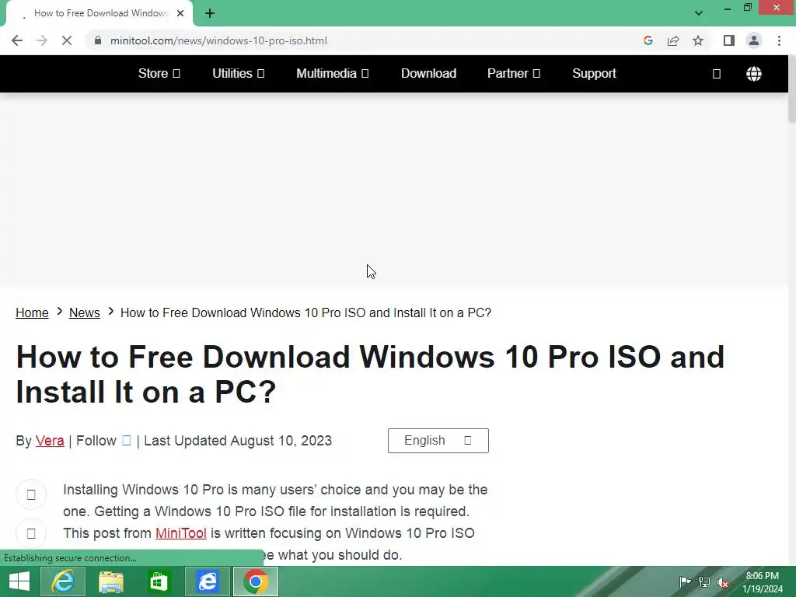This screenshot has height=597, width=796.
Task: Open the Action Center flag icon
Action: pyautogui.click(x=685, y=581)
